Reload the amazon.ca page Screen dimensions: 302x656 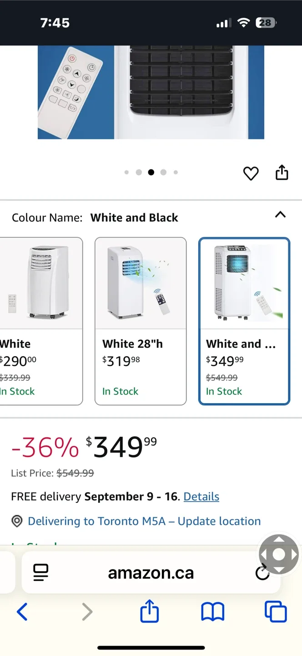pos(262,573)
